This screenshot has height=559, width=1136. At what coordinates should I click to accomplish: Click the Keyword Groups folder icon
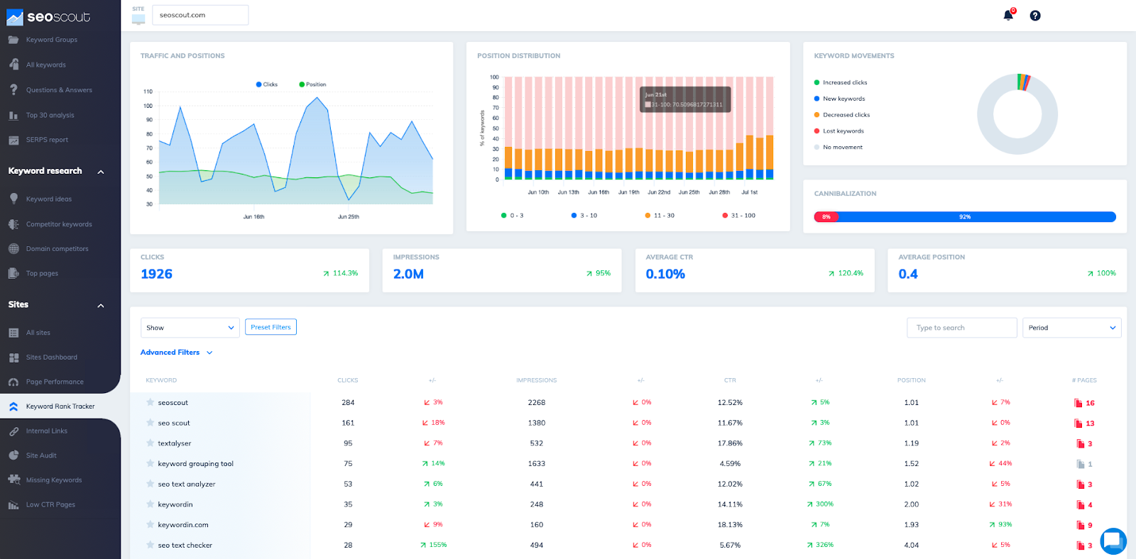pos(13,40)
